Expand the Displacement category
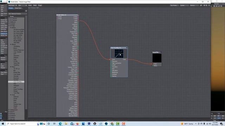 coord(9,110)
